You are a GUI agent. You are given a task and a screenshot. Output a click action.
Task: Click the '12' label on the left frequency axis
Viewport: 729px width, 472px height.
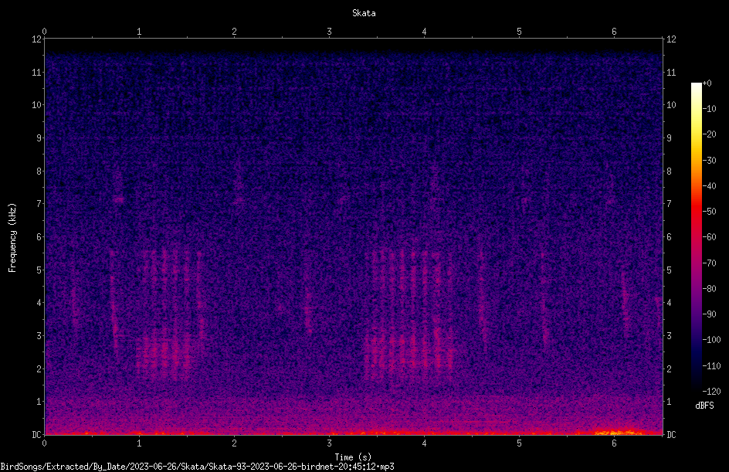click(36, 39)
